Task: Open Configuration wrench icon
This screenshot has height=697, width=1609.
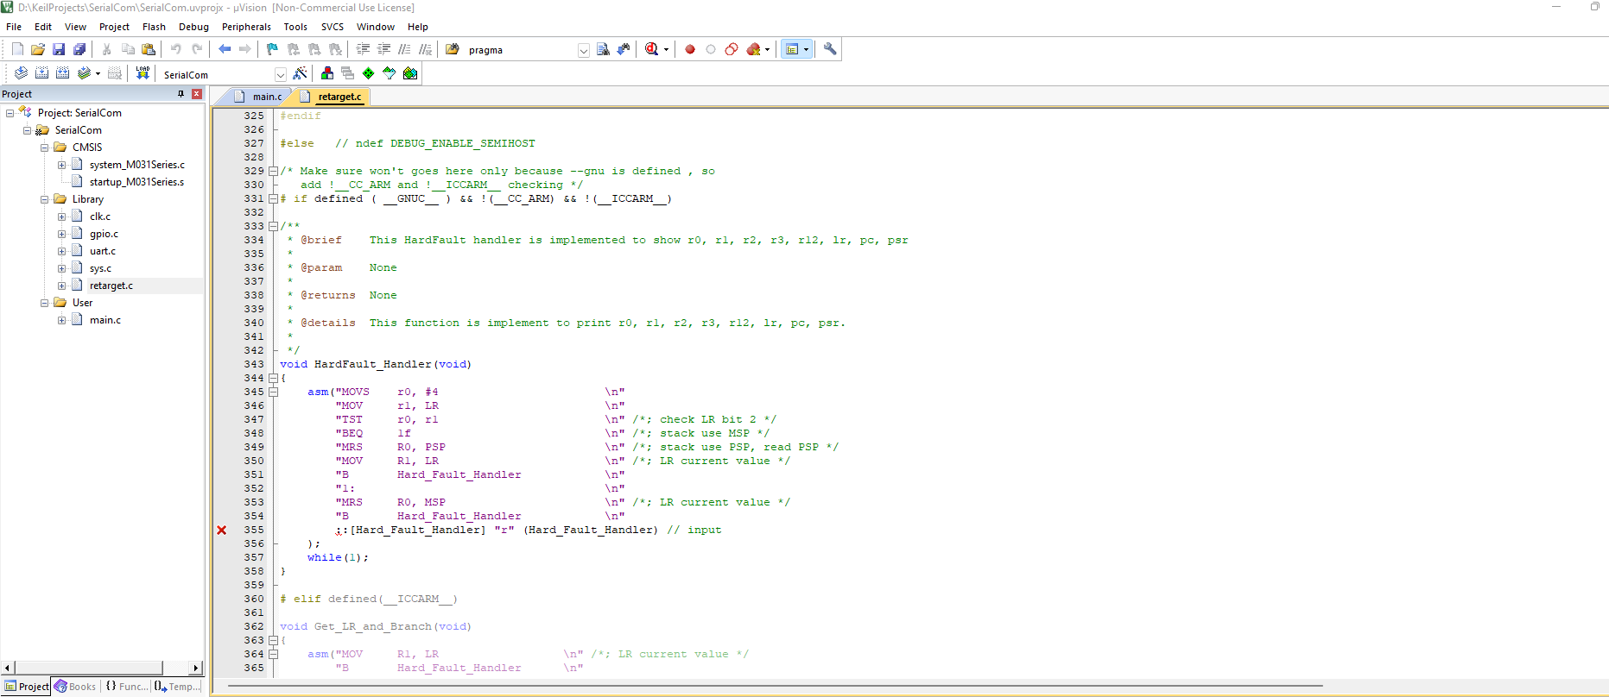Action: click(830, 49)
